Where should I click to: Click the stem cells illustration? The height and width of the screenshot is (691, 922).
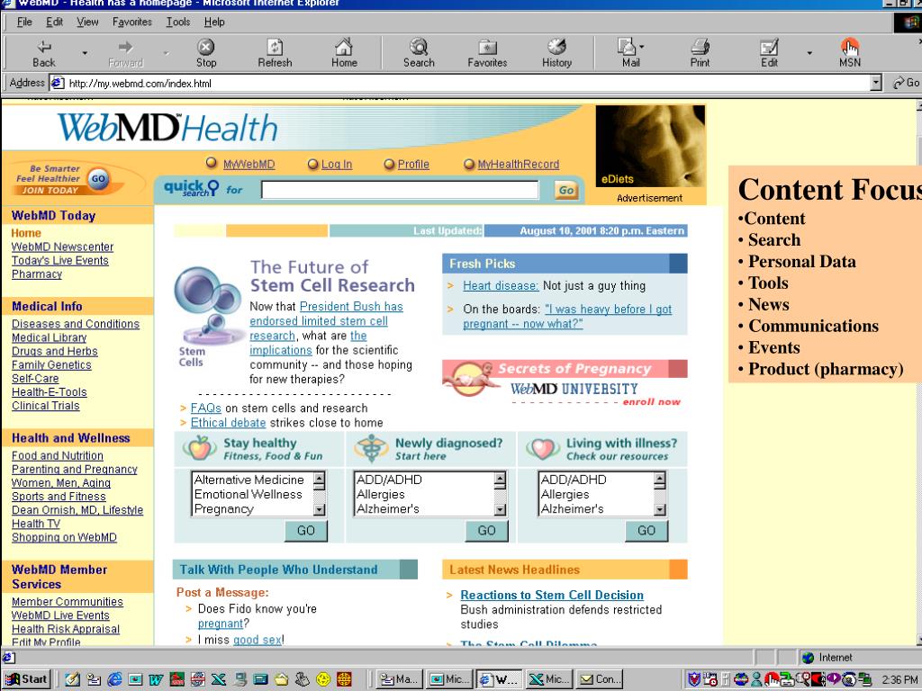207,306
